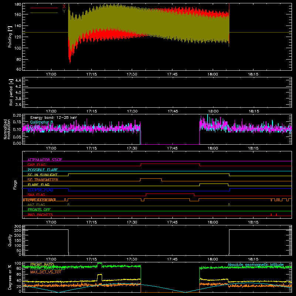Click the 'Degrees or %' axis title

[10, 277]
